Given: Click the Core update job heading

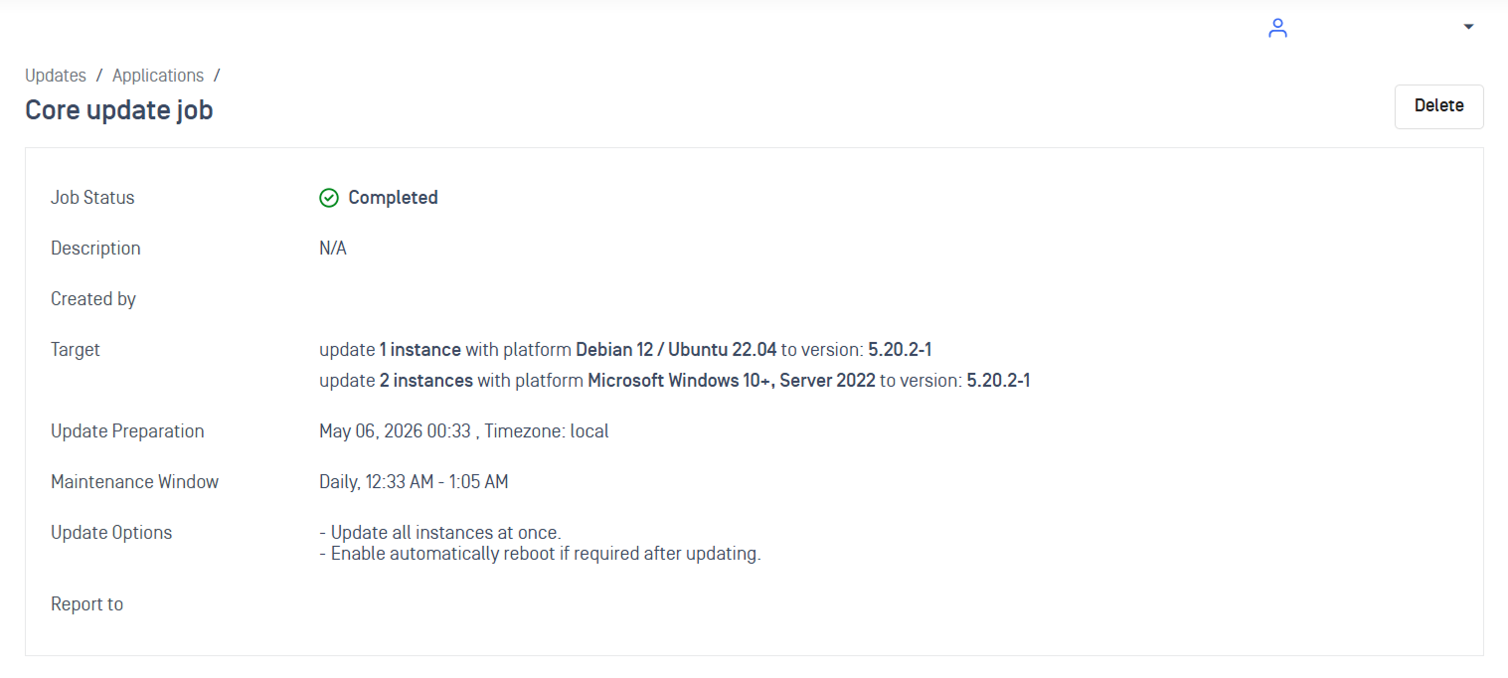Looking at the screenshot, I should click(x=119, y=109).
